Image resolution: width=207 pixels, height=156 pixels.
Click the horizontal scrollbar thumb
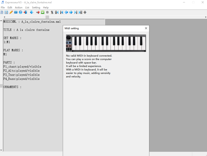(x=47, y=17)
